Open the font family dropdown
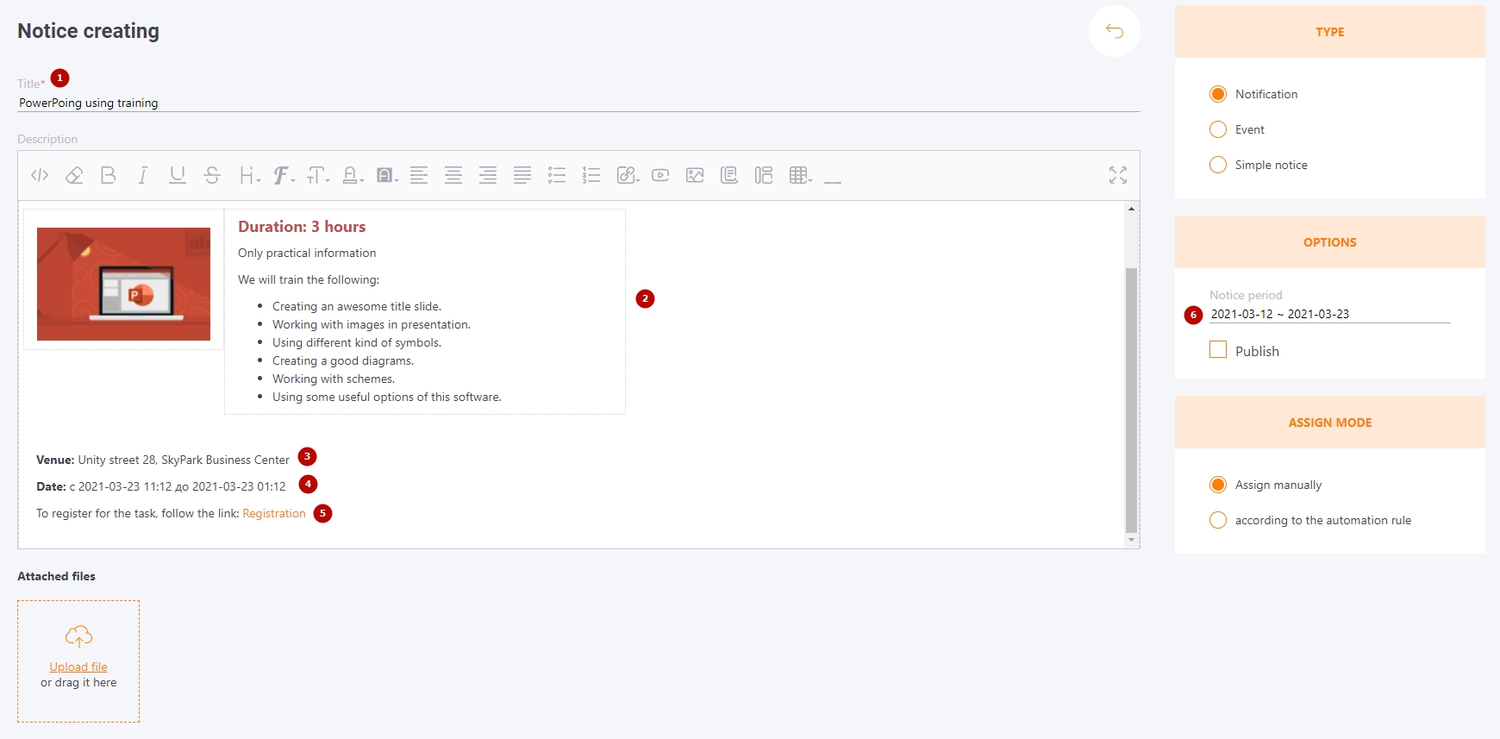The image size is (1500, 739). coord(284,176)
